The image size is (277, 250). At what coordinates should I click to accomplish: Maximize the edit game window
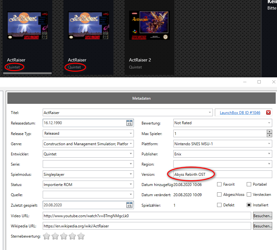(259, 82)
